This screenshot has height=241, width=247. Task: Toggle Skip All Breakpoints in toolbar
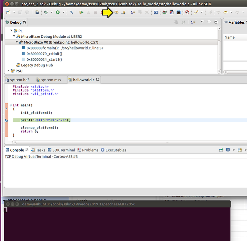(x=71, y=12)
